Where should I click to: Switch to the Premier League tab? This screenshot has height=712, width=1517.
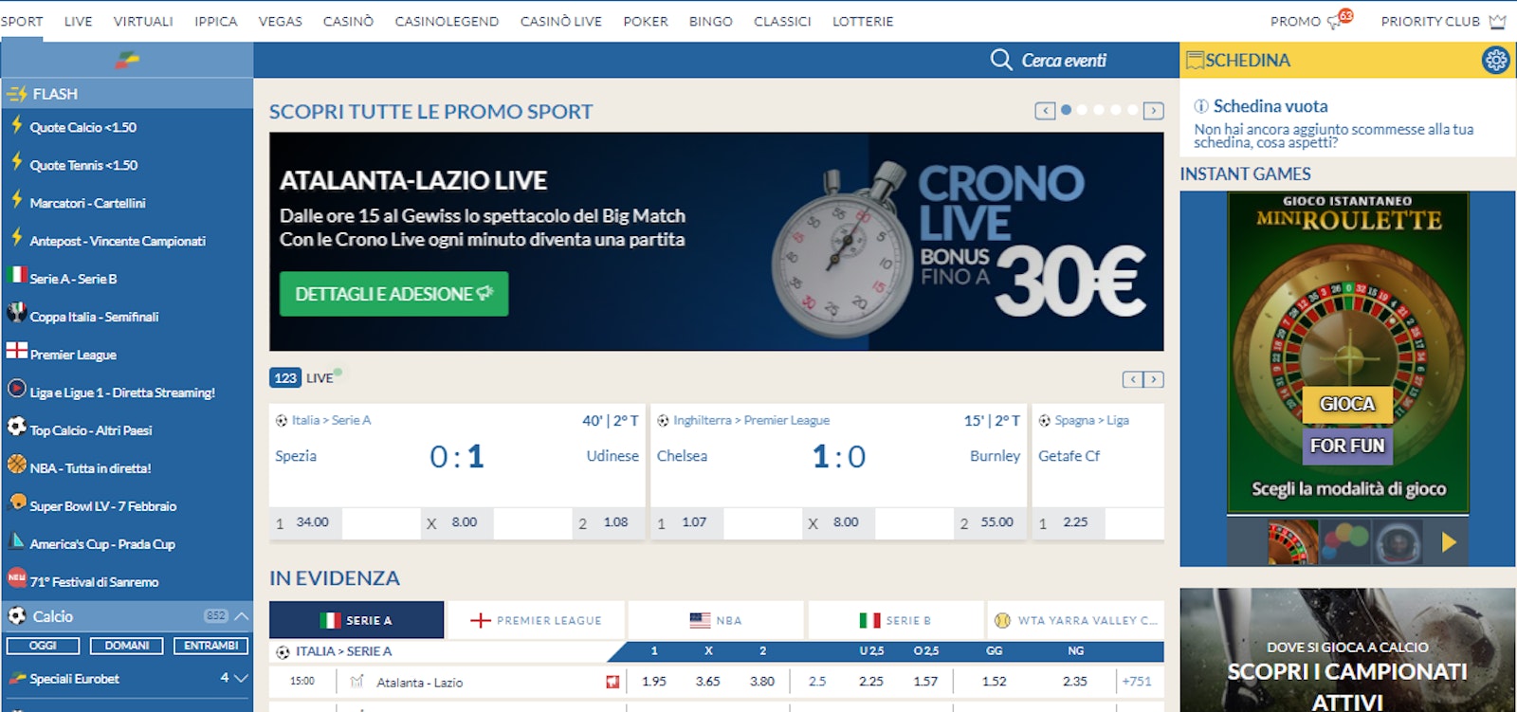click(537, 620)
